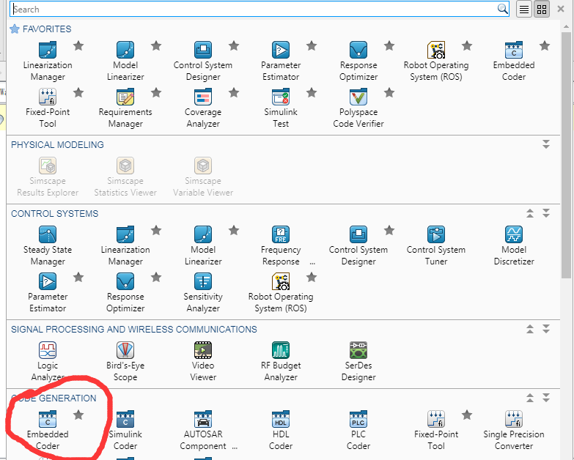The image size is (574, 460).
Task: Move Control Systems section up
Action: tap(530, 213)
